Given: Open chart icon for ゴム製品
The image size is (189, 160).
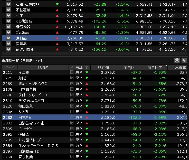Looking at the screenshot, I should pos(8,33).
